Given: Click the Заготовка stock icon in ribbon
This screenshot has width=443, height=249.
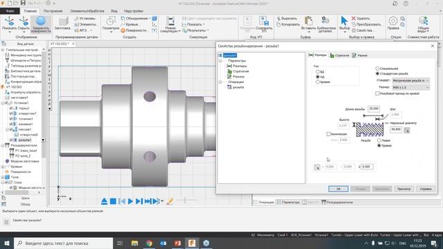Looking at the screenshot, I should click(63, 21).
